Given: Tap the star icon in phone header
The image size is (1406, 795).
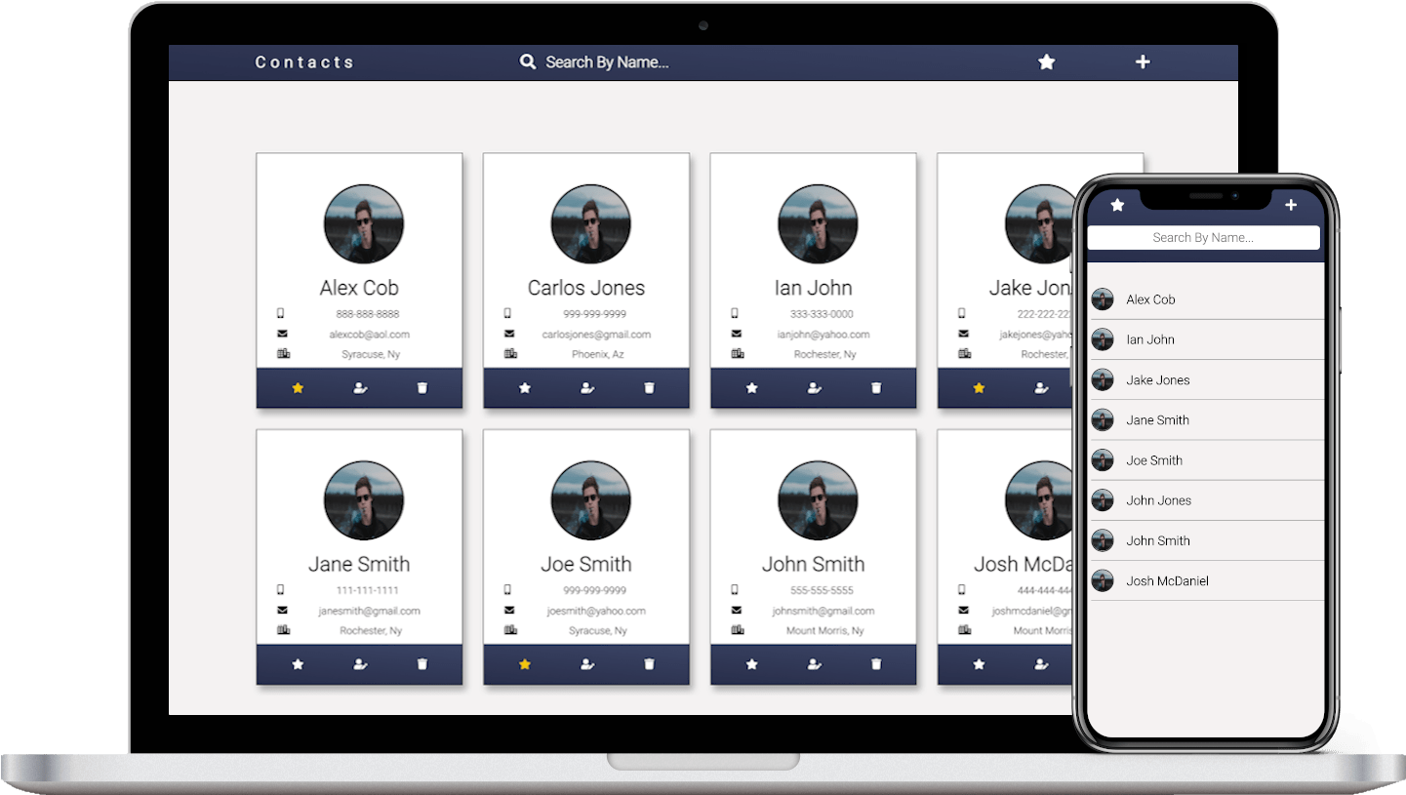Looking at the screenshot, I should (x=1118, y=205).
